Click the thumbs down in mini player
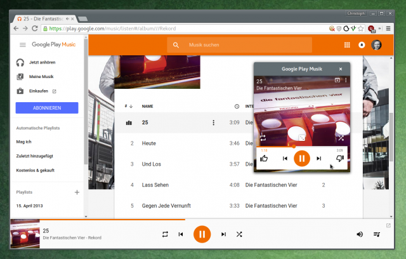This screenshot has height=259, width=406. tap(340, 158)
